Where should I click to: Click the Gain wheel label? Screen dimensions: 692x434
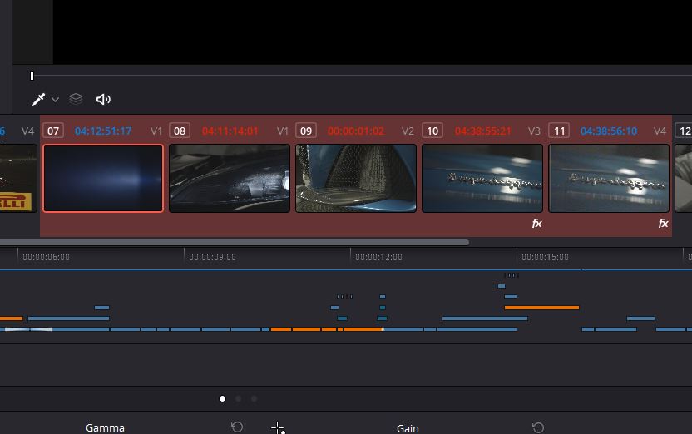(408, 428)
